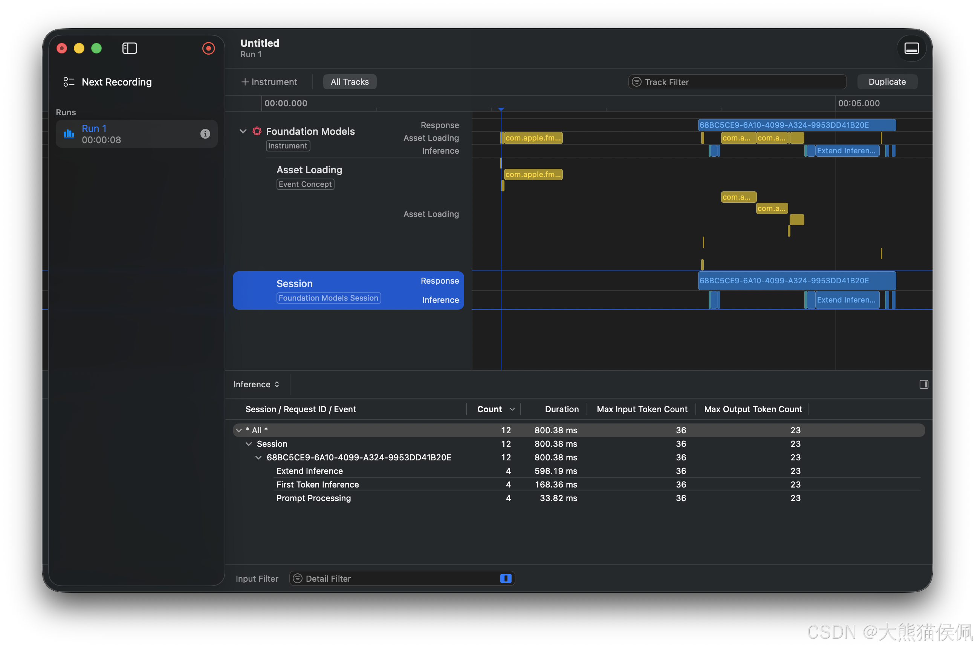Collapse the 68BC5CE9 request ID row
The height and width of the screenshot is (648, 975).
pos(258,457)
